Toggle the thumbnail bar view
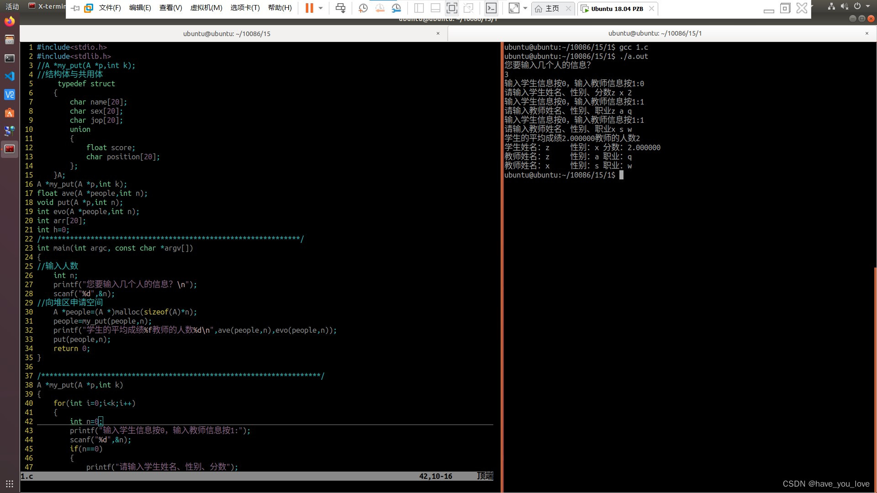 pyautogui.click(x=435, y=8)
